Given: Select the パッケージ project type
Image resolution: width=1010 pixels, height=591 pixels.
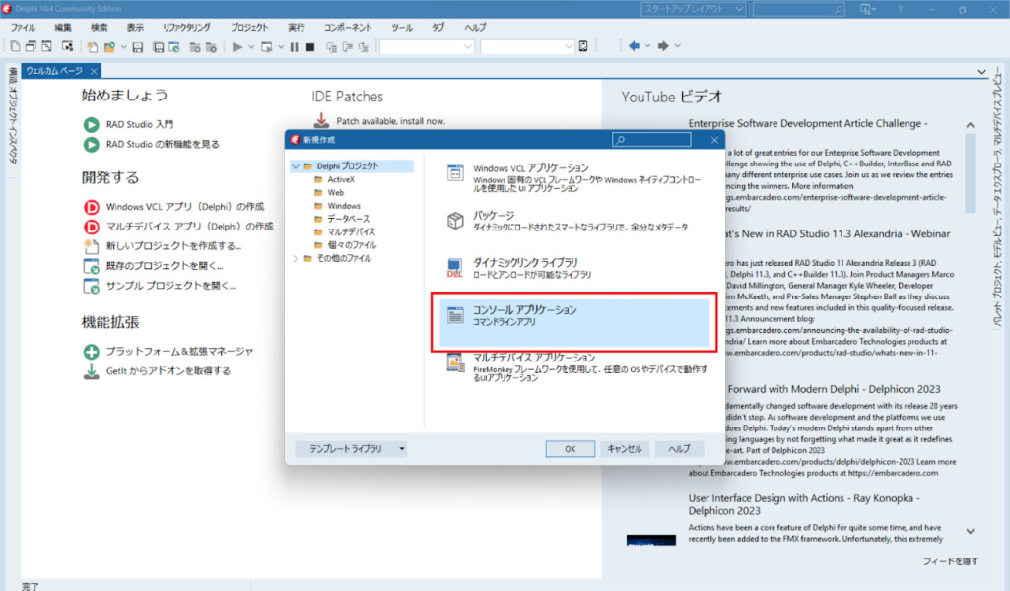Looking at the screenshot, I should [575, 221].
